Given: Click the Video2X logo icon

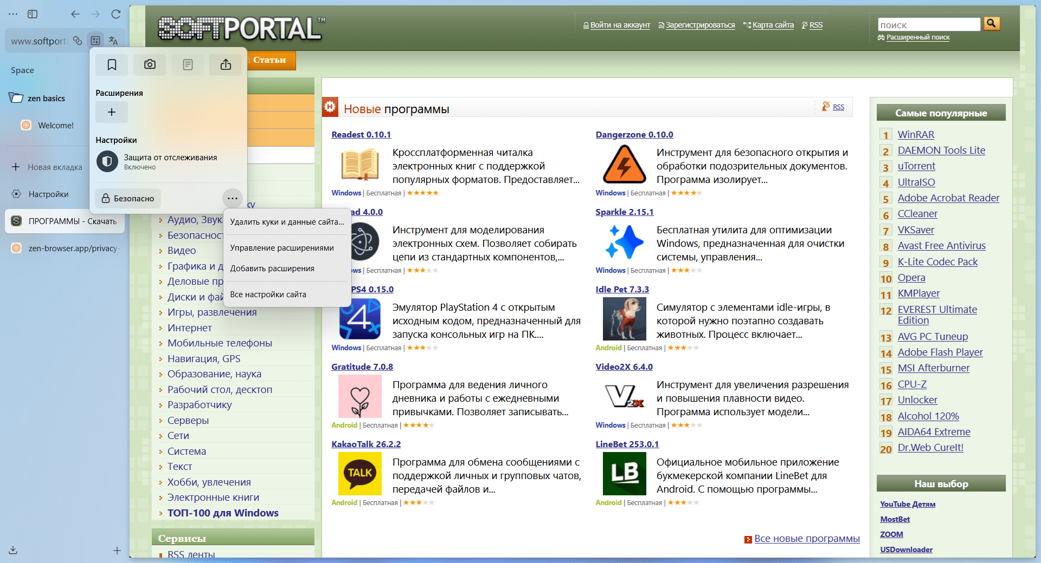Looking at the screenshot, I should pos(625,397).
